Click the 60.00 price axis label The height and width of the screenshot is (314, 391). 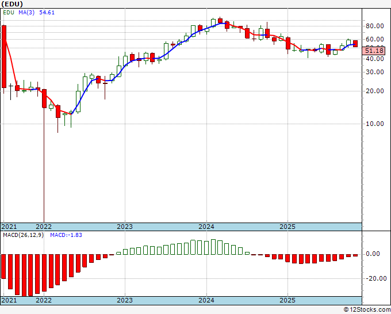click(x=374, y=39)
